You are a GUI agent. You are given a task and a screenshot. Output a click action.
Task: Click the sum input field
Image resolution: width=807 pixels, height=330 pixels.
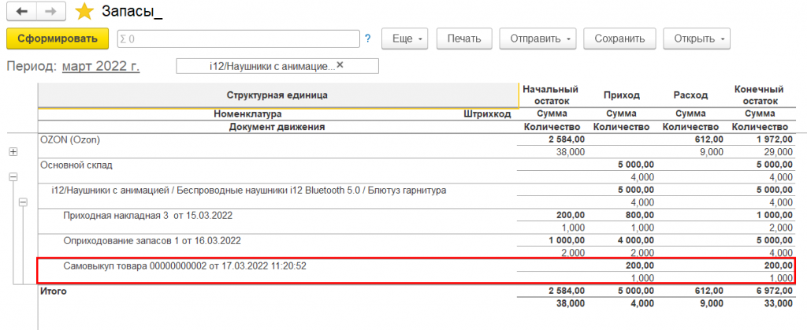click(239, 38)
